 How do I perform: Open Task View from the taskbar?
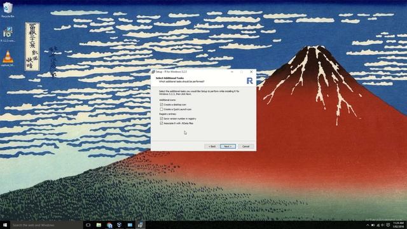[x=88, y=225]
